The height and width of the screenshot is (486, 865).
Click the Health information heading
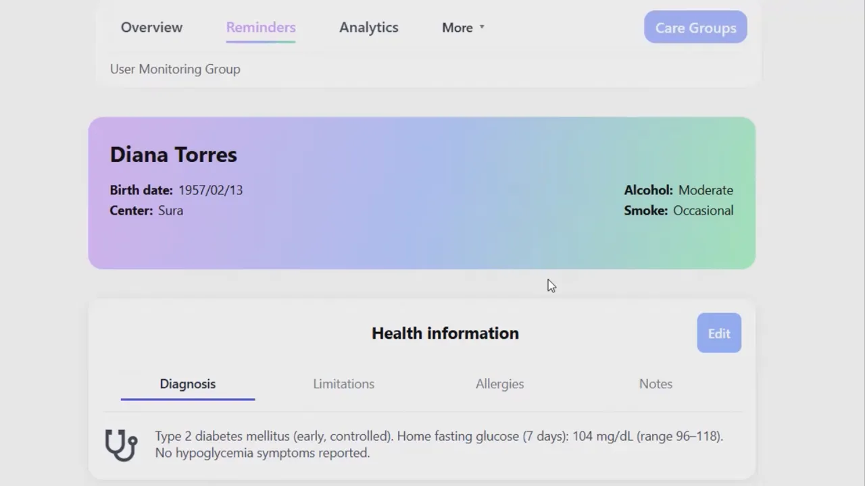pos(445,333)
